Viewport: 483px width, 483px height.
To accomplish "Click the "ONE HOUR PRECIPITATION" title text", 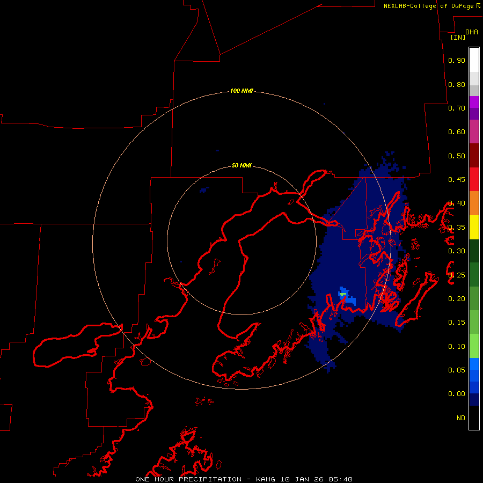I will [188, 479].
